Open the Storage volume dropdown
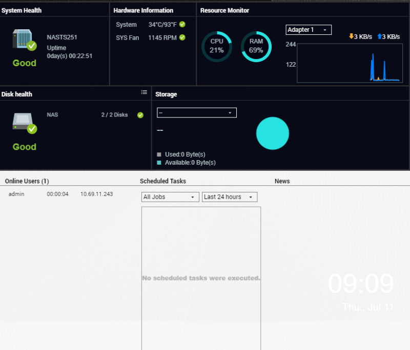 197,112
